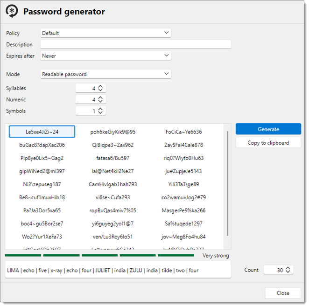Increase the Symbols value
Screen dimensions: 309x307
click(100, 109)
